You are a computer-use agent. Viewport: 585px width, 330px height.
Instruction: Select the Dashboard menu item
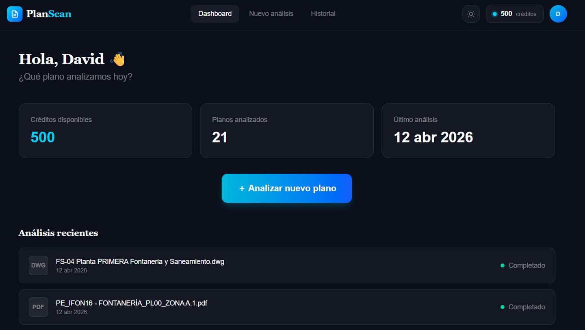(215, 13)
